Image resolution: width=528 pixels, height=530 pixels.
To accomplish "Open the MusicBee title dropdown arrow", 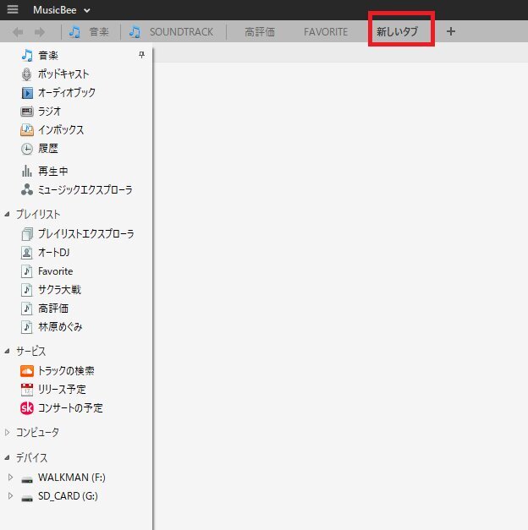I will (x=87, y=10).
